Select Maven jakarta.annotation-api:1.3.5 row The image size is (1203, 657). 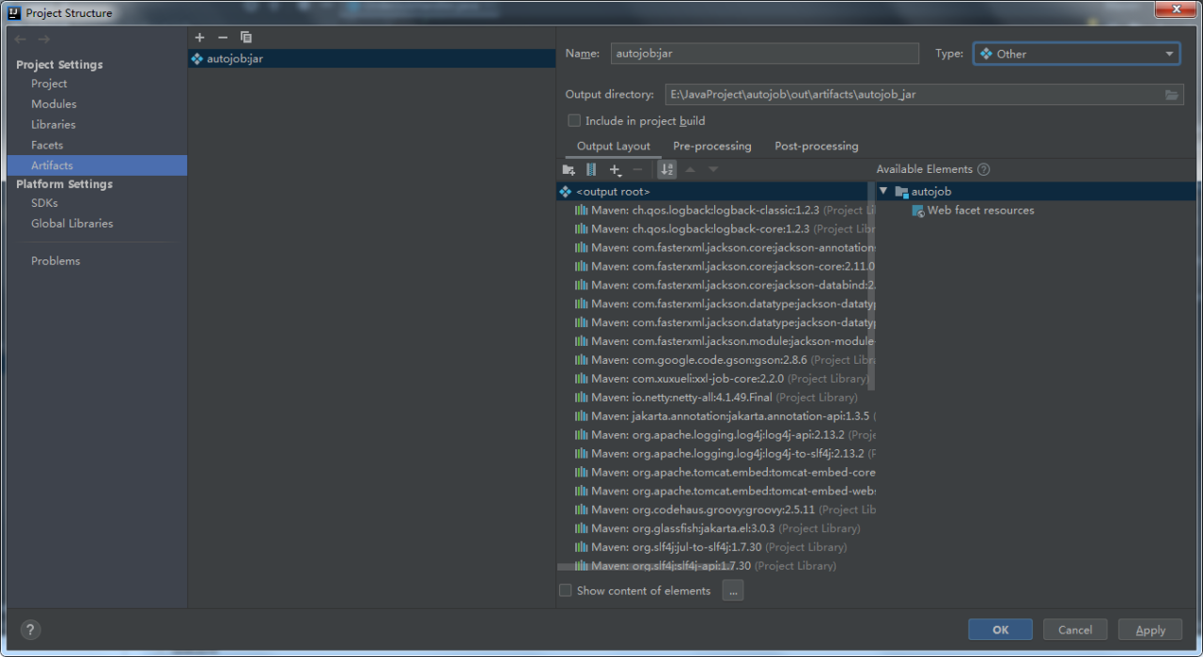click(715, 416)
